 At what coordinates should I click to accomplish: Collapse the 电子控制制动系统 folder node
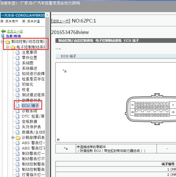tap(7, 47)
